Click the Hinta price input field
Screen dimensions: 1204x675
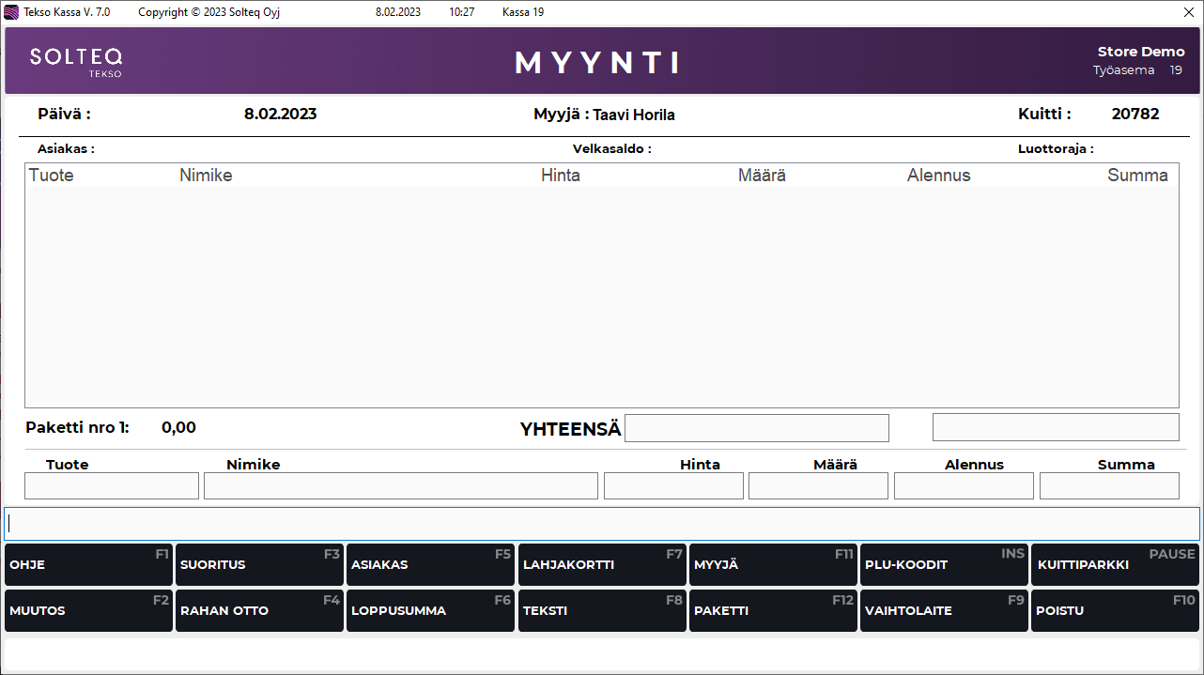click(x=673, y=486)
